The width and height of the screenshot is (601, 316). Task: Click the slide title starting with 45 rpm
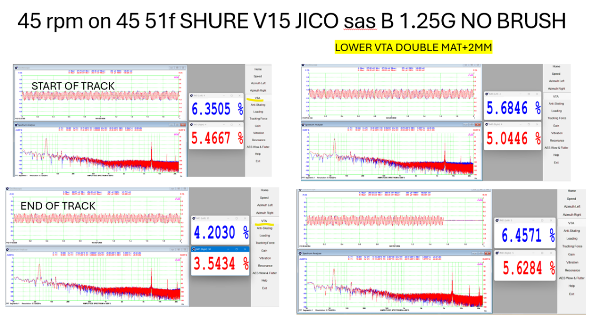[292, 21]
